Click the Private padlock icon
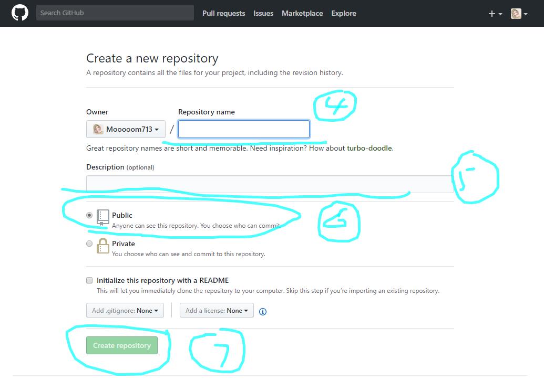This screenshot has height=391, width=544. (x=103, y=246)
